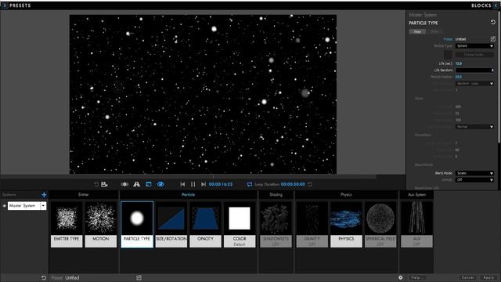Viewport: 501px width, 282px height.
Task: Select the Physics section header
Action: click(346, 194)
